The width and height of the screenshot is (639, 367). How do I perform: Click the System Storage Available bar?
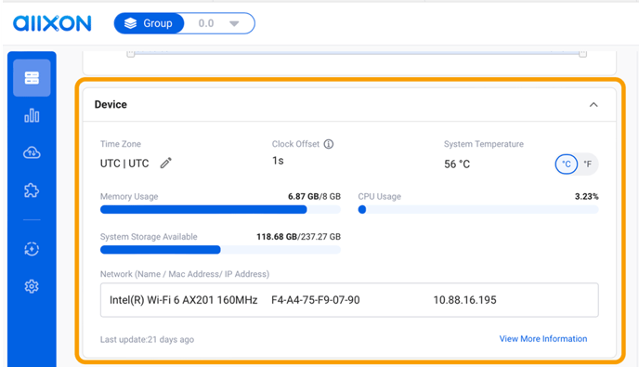click(x=220, y=250)
